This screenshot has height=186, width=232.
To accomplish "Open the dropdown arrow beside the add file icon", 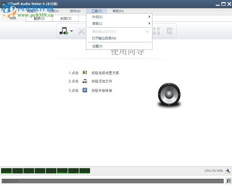I will [72, 31].
